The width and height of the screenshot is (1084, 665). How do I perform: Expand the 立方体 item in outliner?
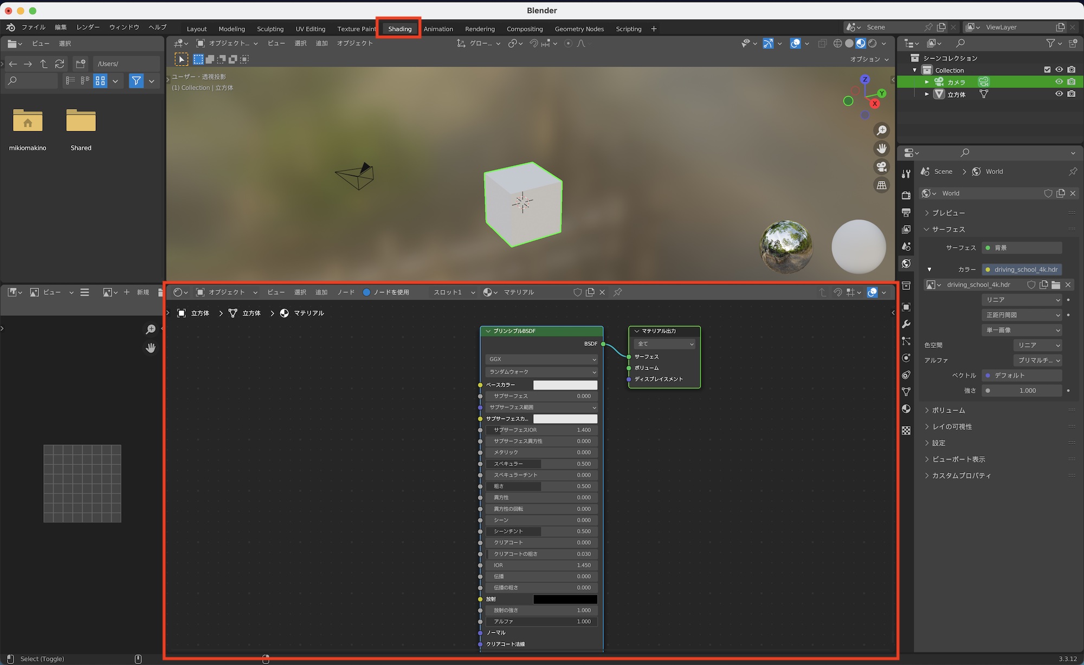pyautogui.click(x=927, y=94)
